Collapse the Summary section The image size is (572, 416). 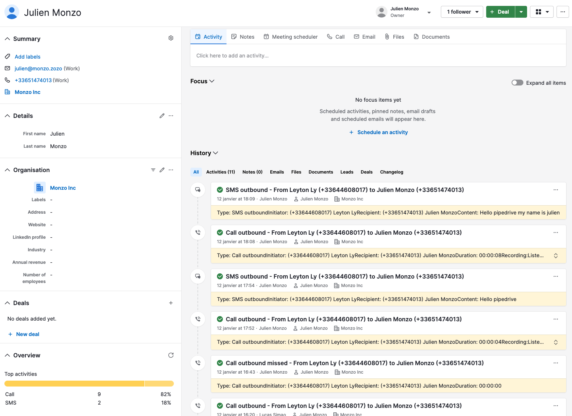[x=7, y=39]
